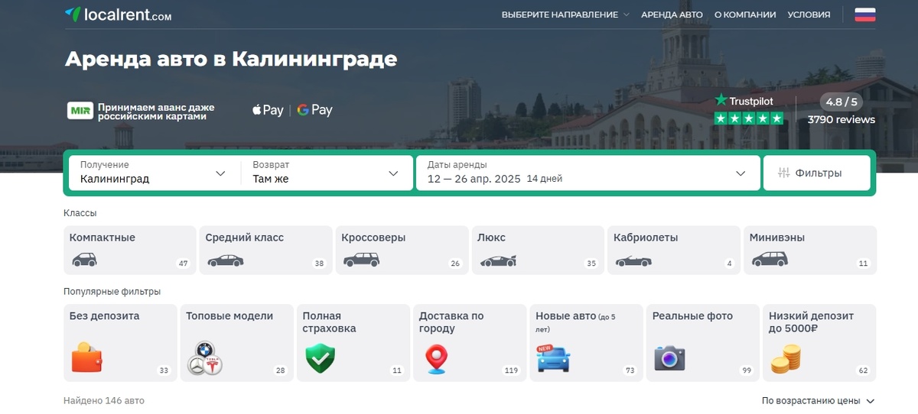Open the О компании menu item
The image size is (918, 414).
pos(745,15)
